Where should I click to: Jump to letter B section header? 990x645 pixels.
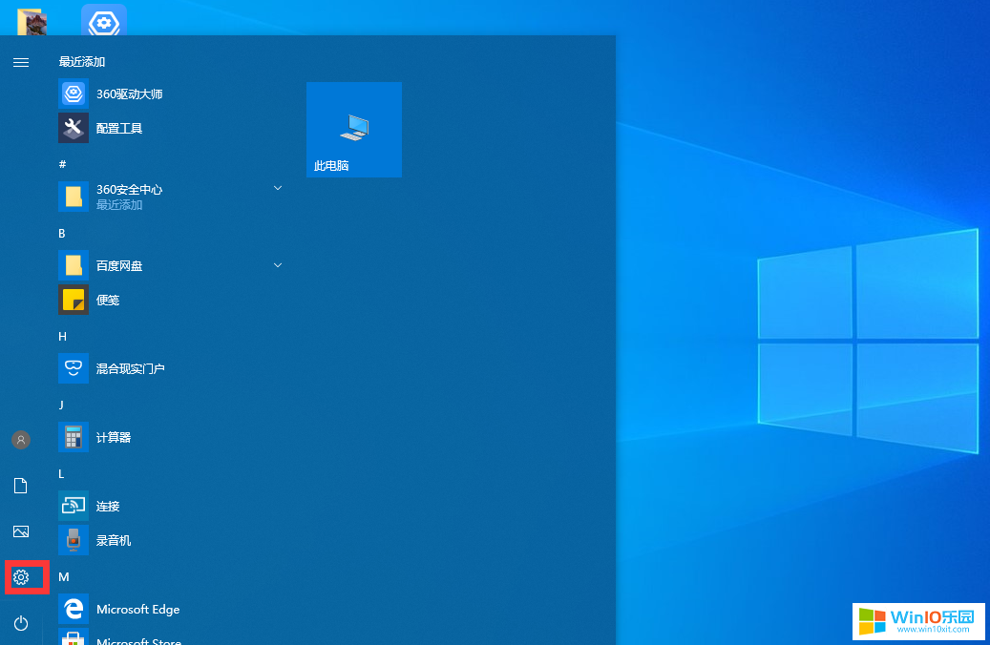point(62,234)
